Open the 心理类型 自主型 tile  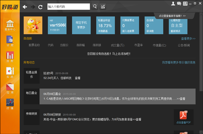click(178, 26)
